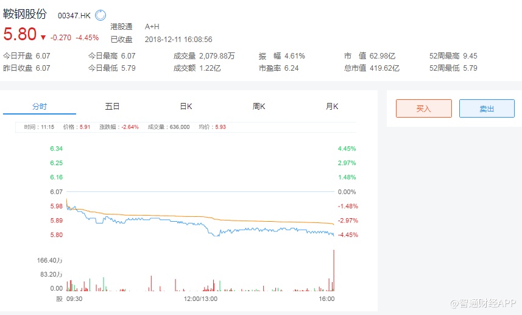Click the circular refresh icon beside 00347.HK
Viewport: 522px width, 315px height.
pyautogui.click(x=101, y=15)
